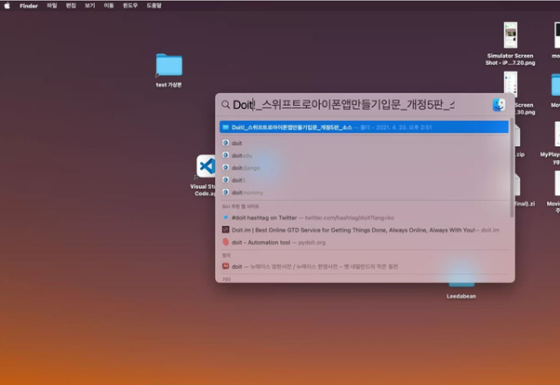Screen dimensions: 560x385
Task: Open 'doit - Automation tool' pydoit.org result
Action: tap(364, 242)
